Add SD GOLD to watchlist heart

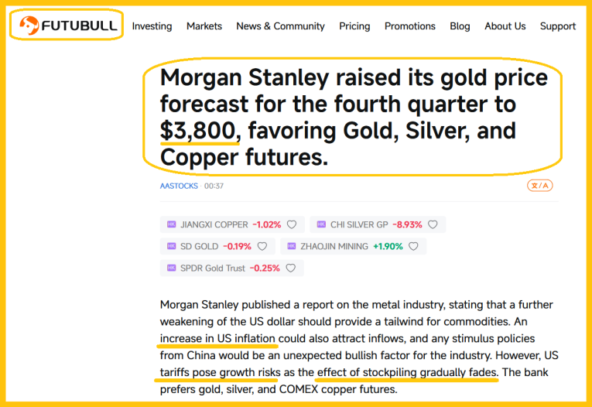tap(262, 247)
